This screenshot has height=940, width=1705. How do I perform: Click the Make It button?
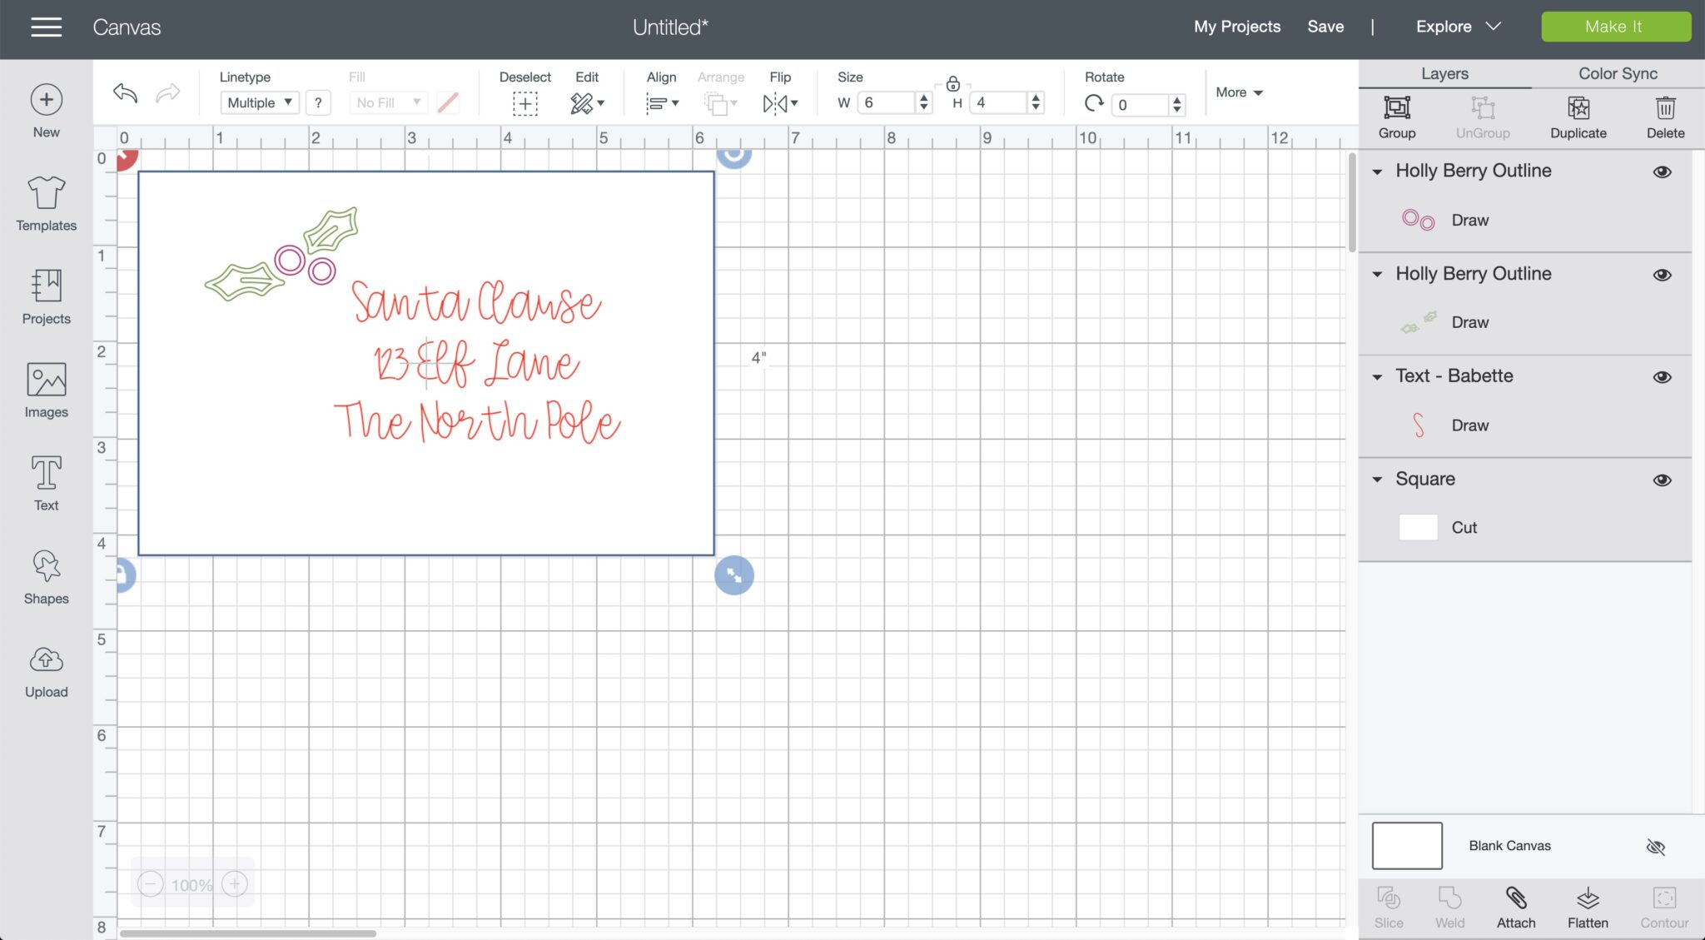point(1615,27)
